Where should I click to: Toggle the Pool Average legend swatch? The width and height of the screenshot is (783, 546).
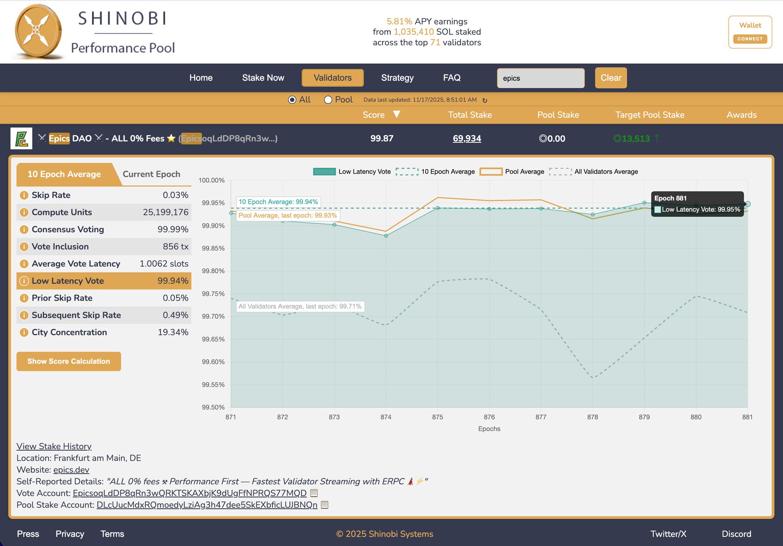(x=491, y=172)
